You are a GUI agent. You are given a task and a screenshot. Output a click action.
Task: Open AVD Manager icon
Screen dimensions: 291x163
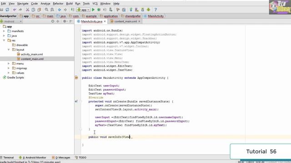(x=137, y=10)
